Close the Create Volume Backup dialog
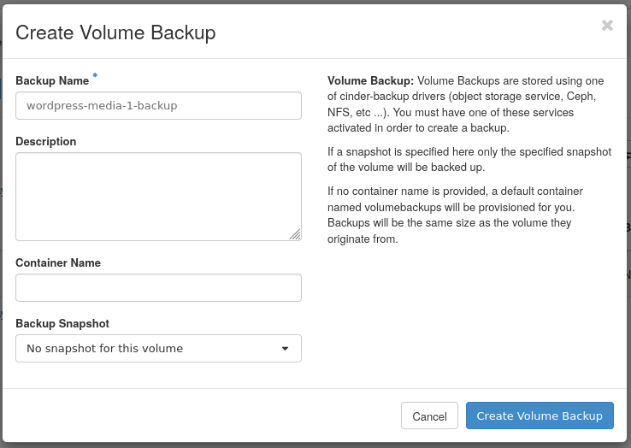This screenshot has width=631, height=448. point(607,26)
